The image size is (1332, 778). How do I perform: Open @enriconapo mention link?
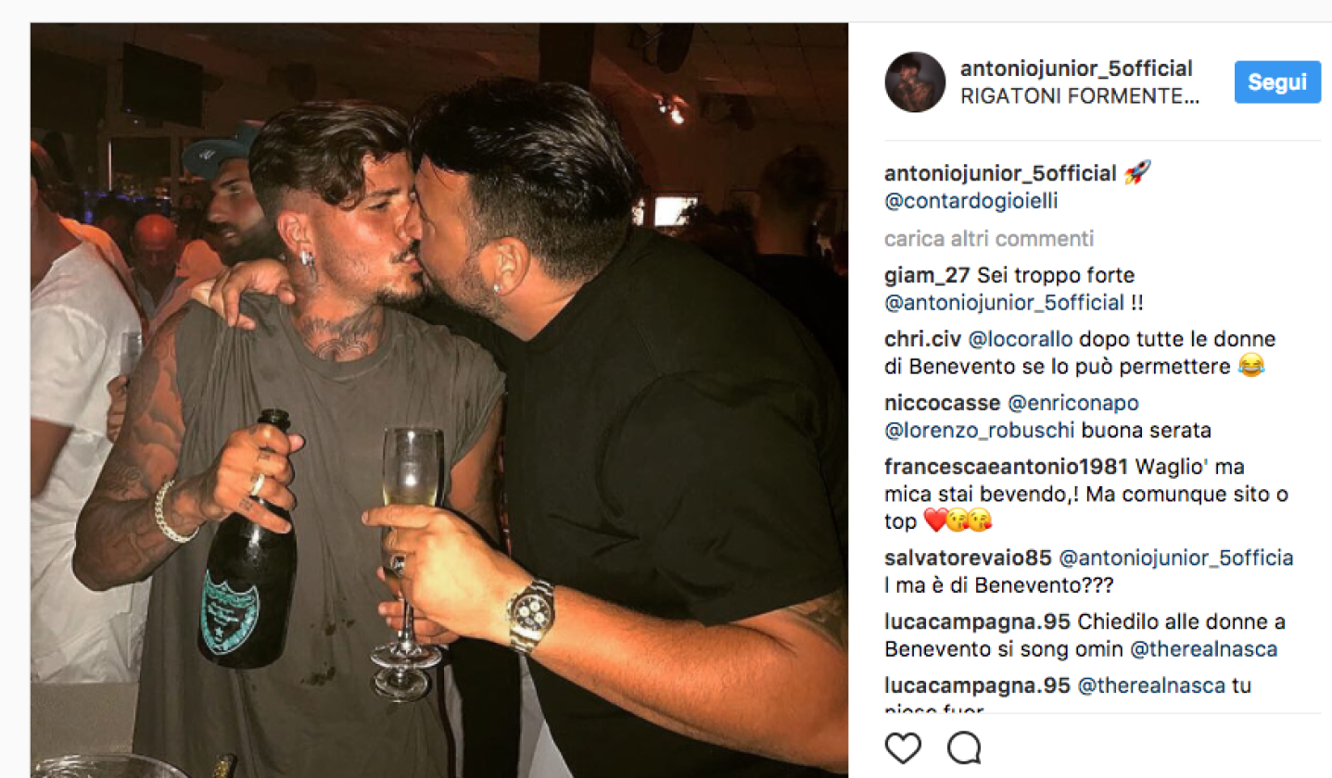[1073, 404]
